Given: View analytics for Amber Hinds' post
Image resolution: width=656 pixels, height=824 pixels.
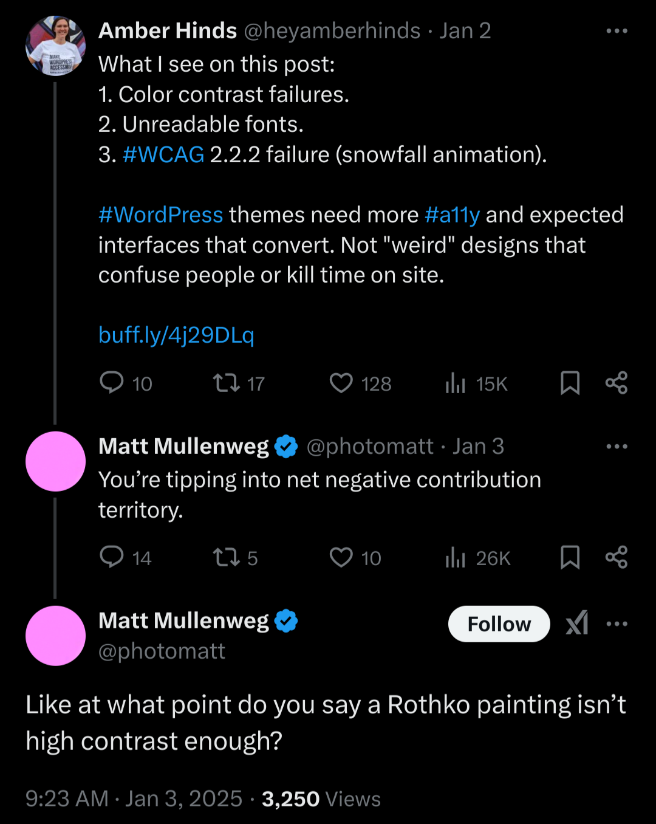Looking at the screenshot, I should pyautogui.click(x=455, y=383).
